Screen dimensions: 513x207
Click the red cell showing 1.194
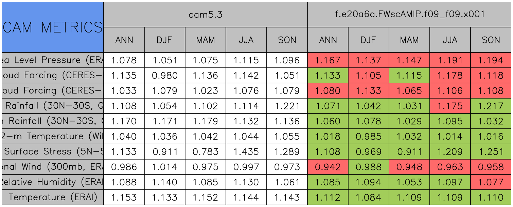click(x=491, y=60)
